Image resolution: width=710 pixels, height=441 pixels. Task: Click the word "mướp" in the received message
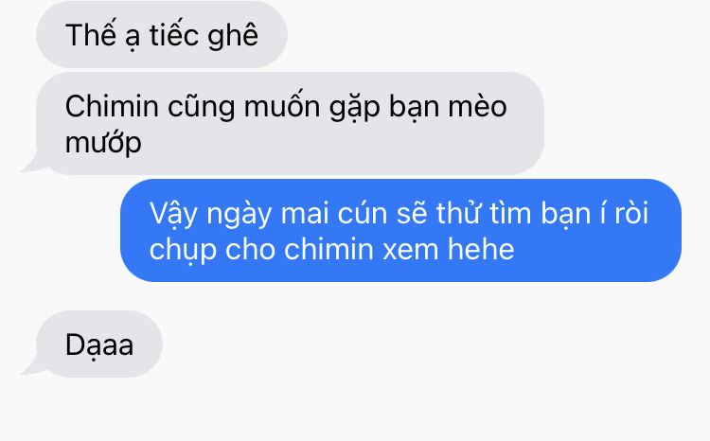103,143
